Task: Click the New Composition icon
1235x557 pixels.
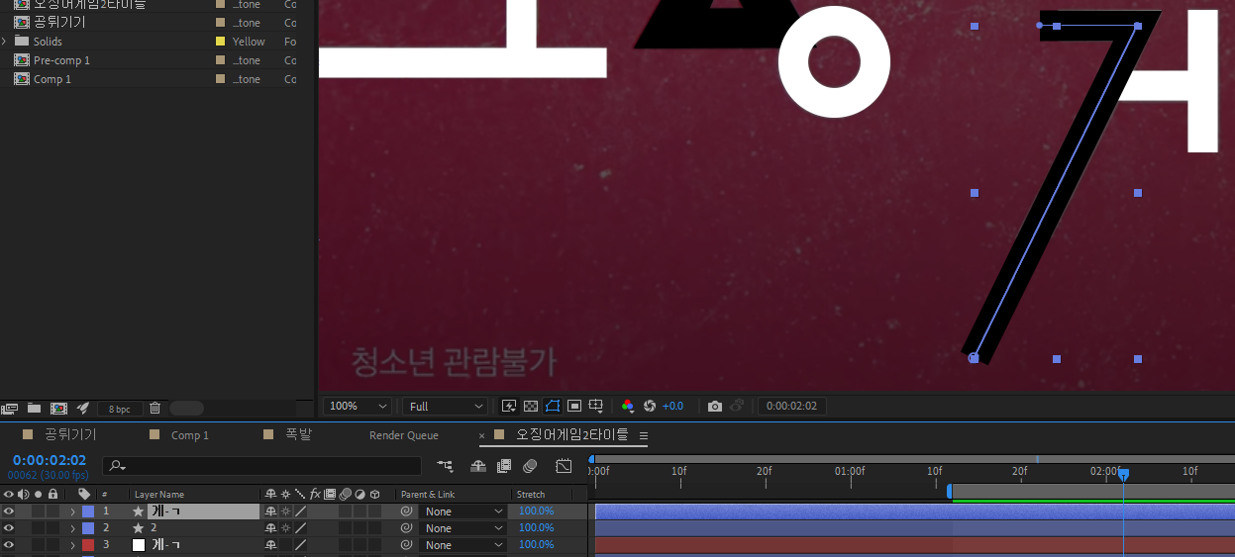Action: (58, 408)
